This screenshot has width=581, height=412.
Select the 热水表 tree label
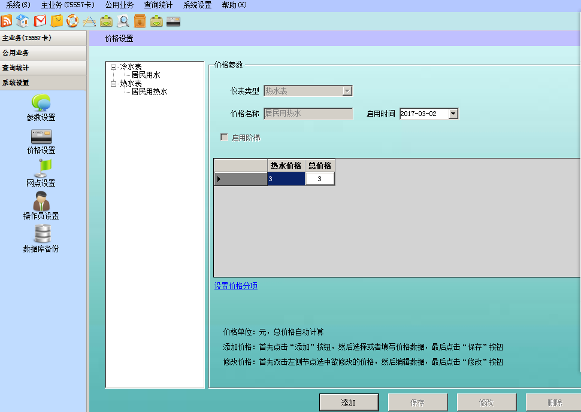point(131,83)
